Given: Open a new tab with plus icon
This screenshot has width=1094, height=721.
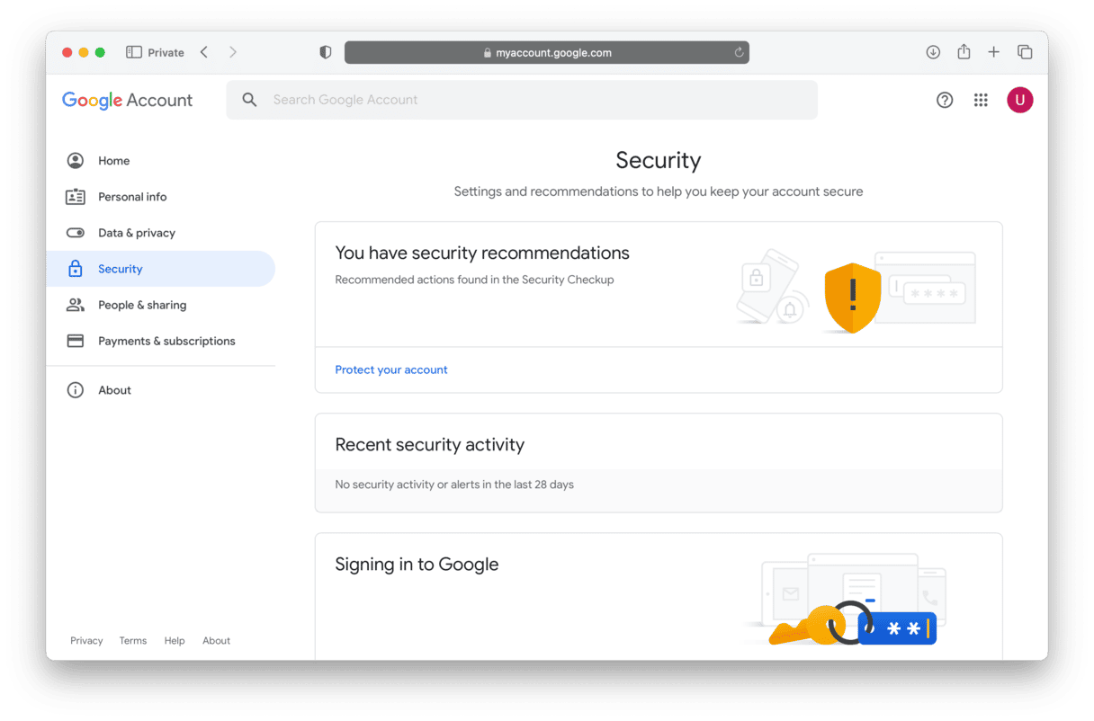Looking at the screenshot, I should [993, 52].
